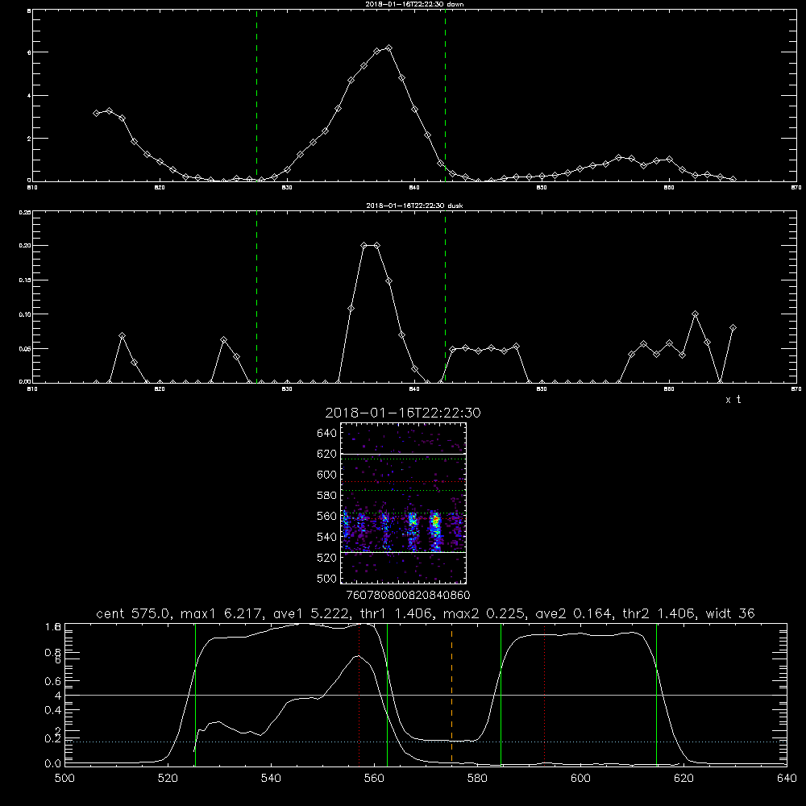This screenshot has width=806, height=806.
Task: Click bottom plot x-axis label 640
Action: (787, 779)
